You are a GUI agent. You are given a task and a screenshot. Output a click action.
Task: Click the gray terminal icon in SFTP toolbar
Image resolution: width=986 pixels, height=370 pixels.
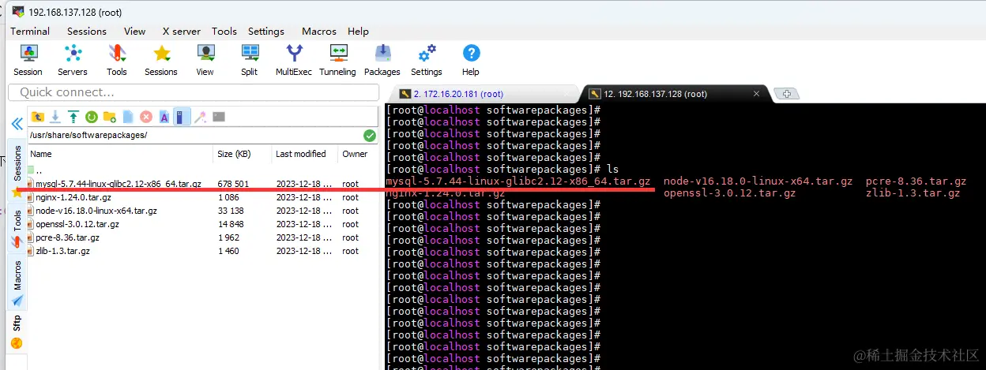(x=219, y=117)
